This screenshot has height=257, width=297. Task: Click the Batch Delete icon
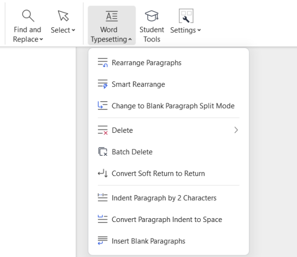click(103, 151)
